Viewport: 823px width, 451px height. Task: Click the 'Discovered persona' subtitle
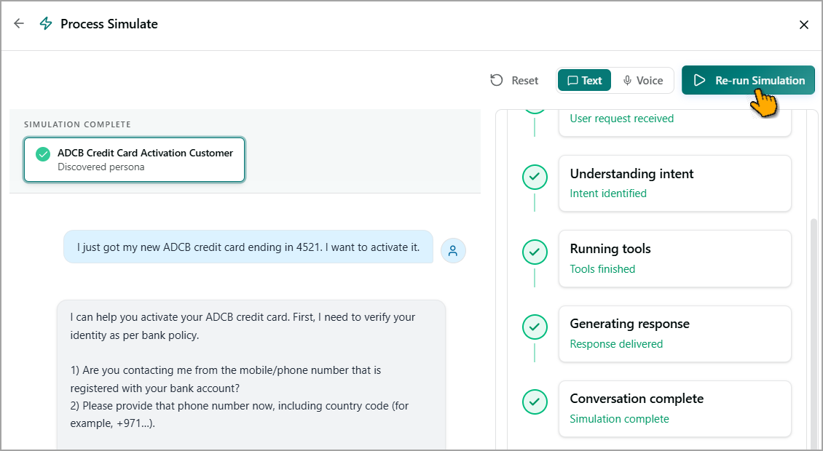point(101,167)
